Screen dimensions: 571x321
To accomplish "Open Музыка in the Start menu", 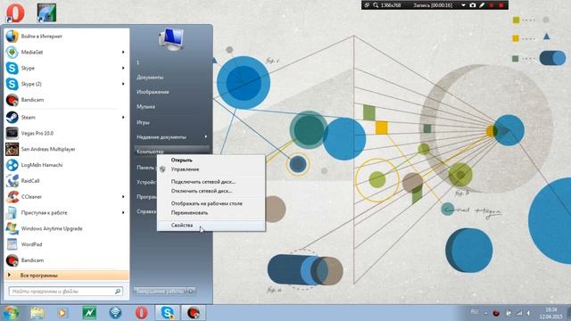I will [x=145, y=107].
